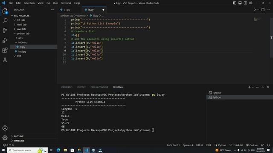273x153 pixels.
Task: Open the Extensions view
Action: 5,50
